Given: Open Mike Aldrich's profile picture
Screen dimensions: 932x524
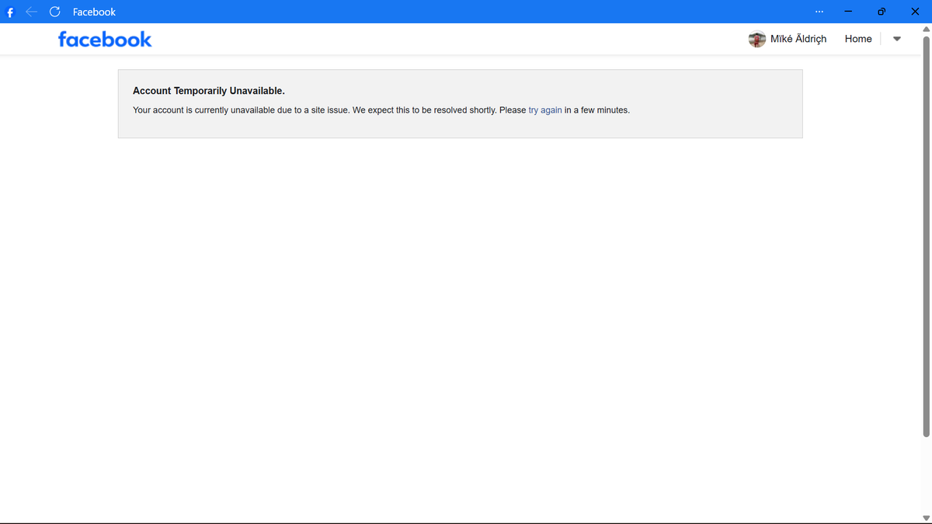Looking at the screenshot, I should pos(756,39).
